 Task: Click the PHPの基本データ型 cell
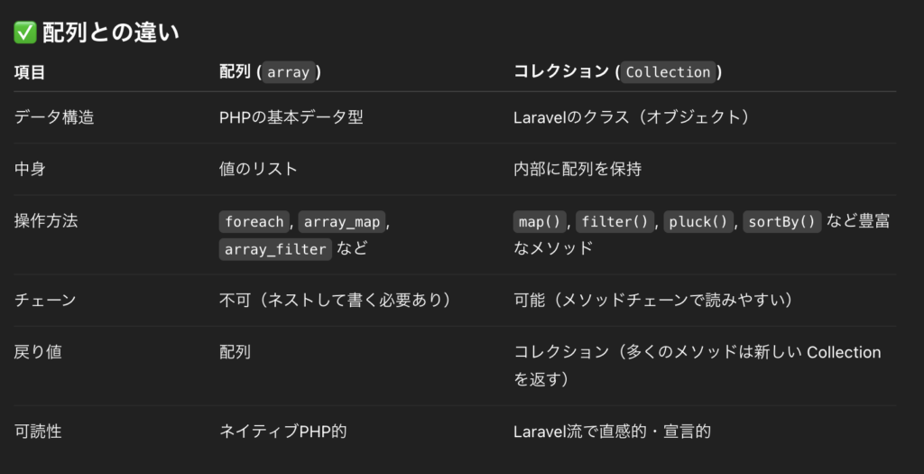tap(291, 117)
